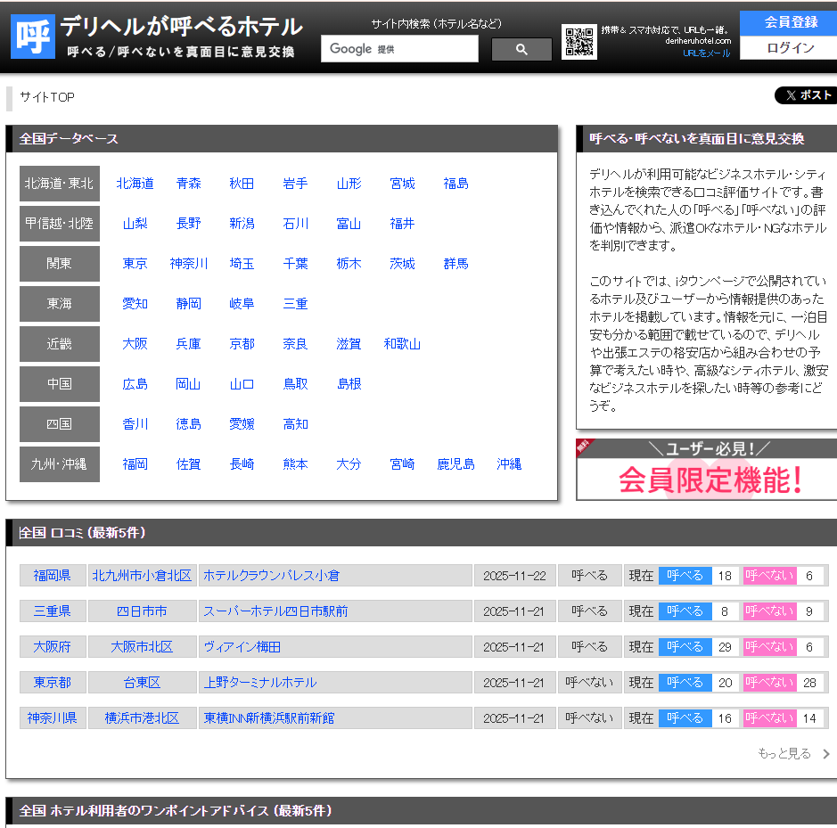This screenshot has width=837, height=828.
Task: Click the site logo icon 呼
Action: point(33,36)
